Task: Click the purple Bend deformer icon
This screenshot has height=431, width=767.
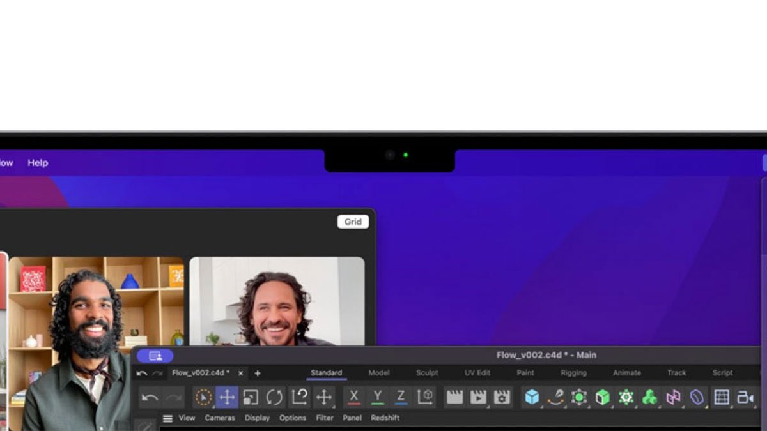Action: [697, 397]
